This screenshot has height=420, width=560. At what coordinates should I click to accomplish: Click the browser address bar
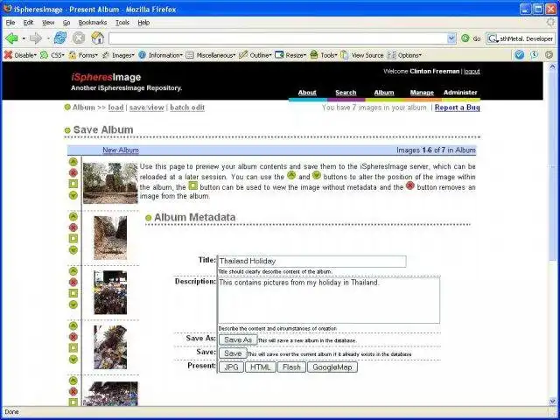click(x=278, y=38)
